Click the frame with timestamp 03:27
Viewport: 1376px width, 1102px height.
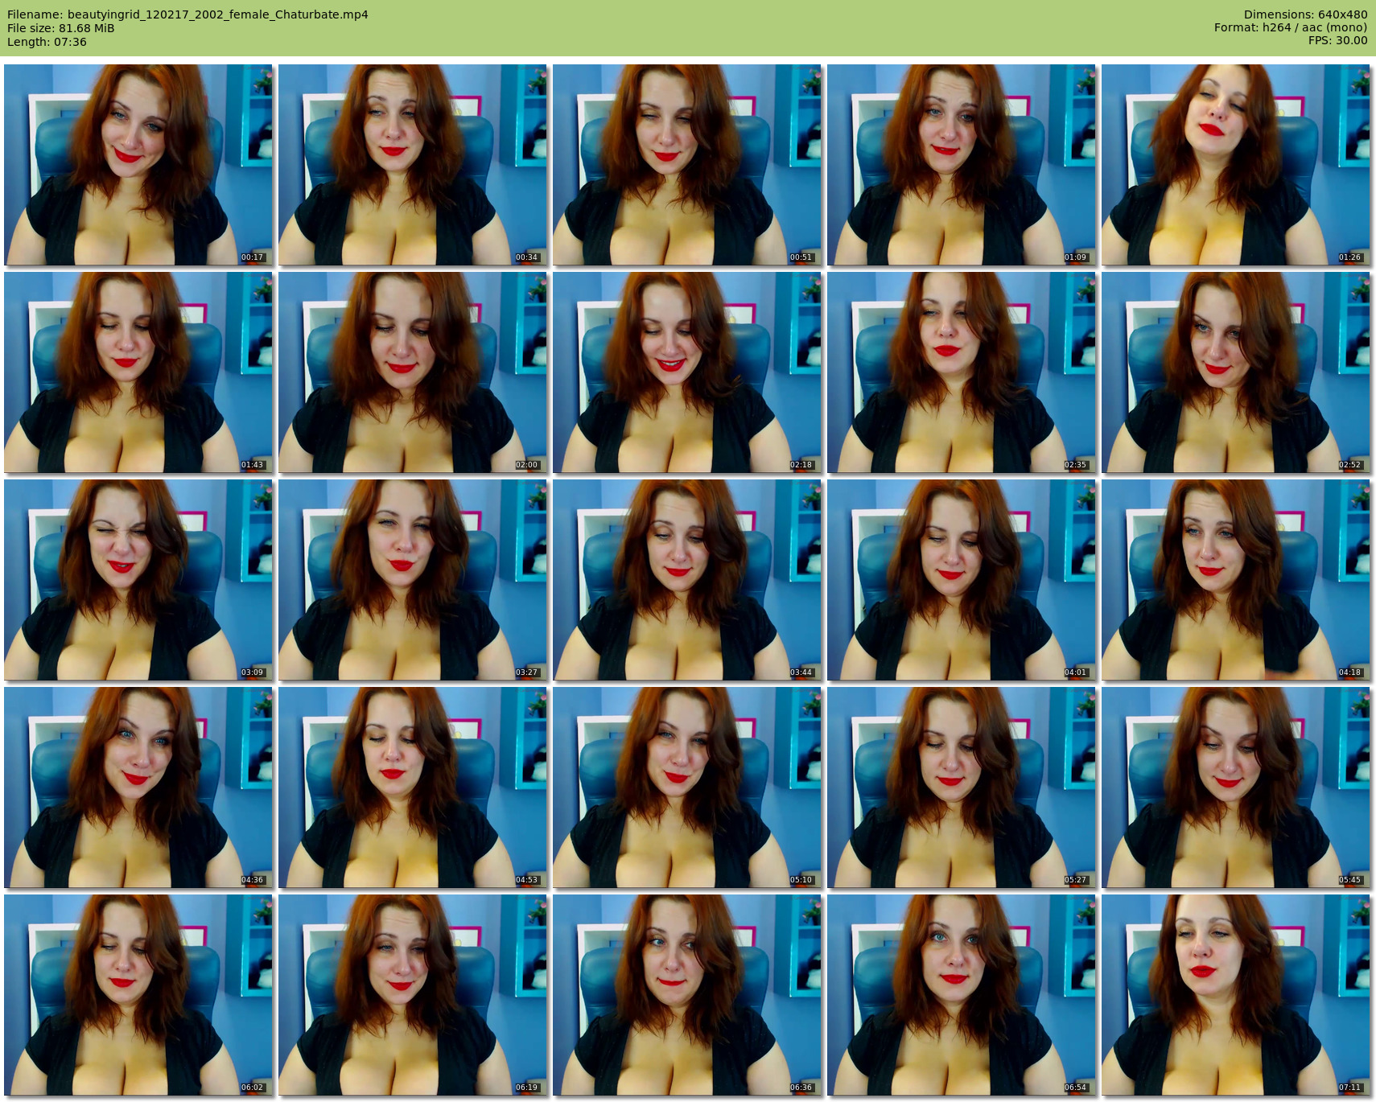click(413, 580)
